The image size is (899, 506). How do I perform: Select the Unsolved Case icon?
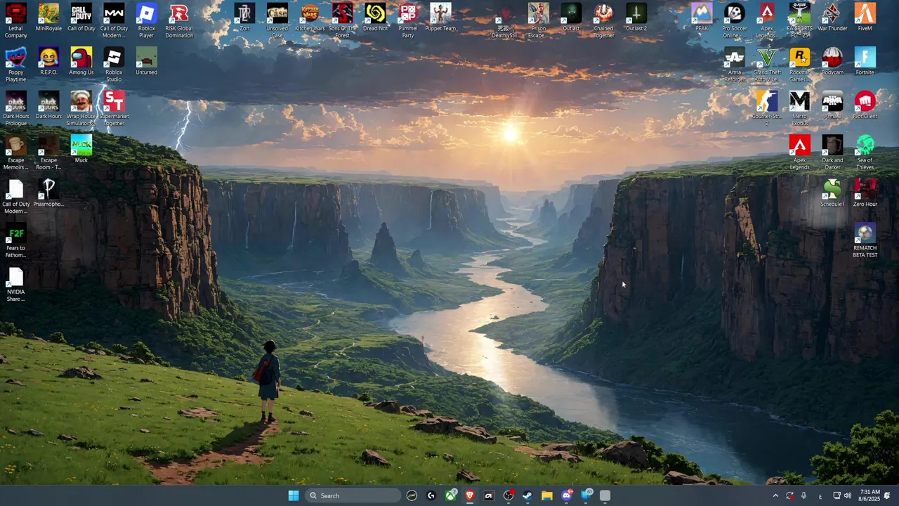(x=277, y=20)
